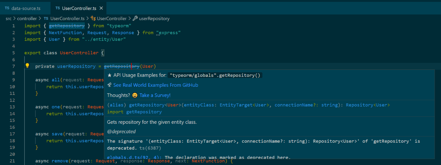Click the @deprecated tag in hover
The image size is (441, 165).
[x=121, y=132]
